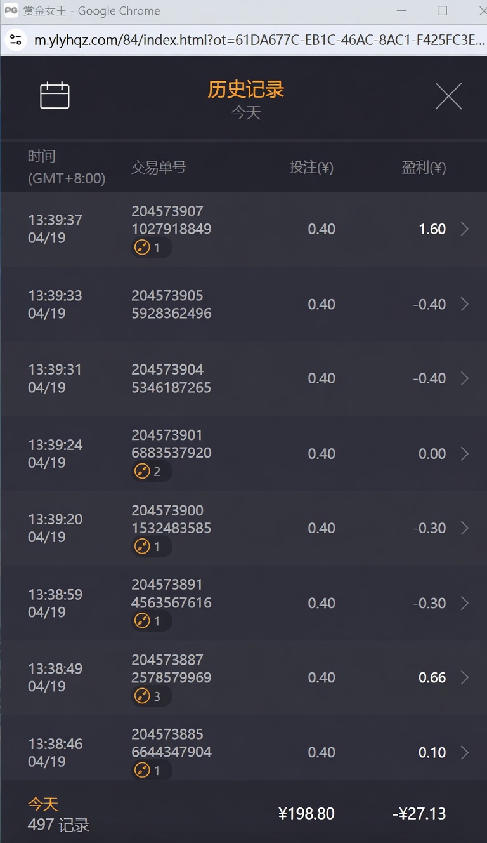Open chevron for the 0.00 profit record
Viewport: 487px width, 843px height.
pyautogui.click(x=465, y=453)
